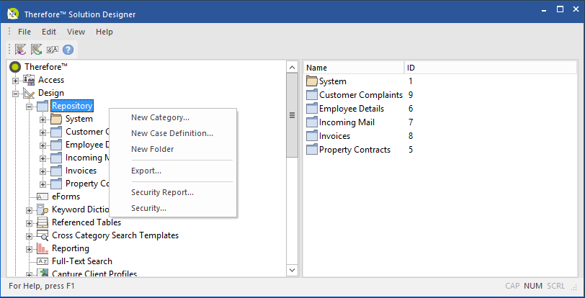Viewport: 585px width, 298px height.
Task: Expand the Referenced Tables node
Action: click(29, 223)
